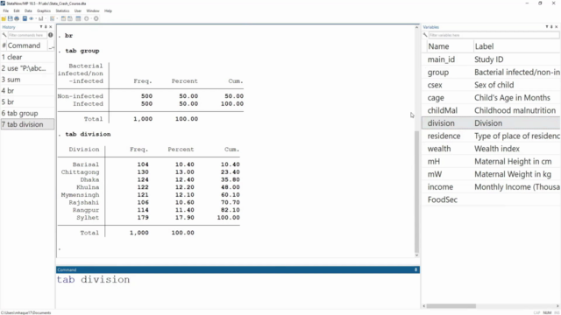Click the Results window vertical scrollbar thumb

416,192
